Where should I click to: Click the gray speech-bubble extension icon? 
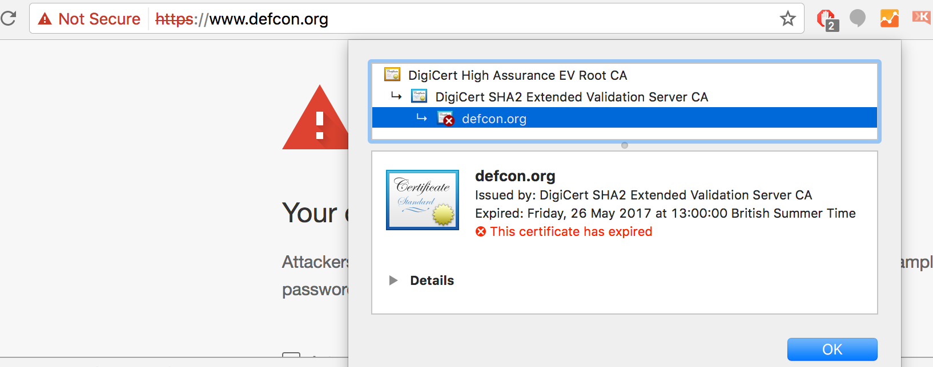pos(857,18)
